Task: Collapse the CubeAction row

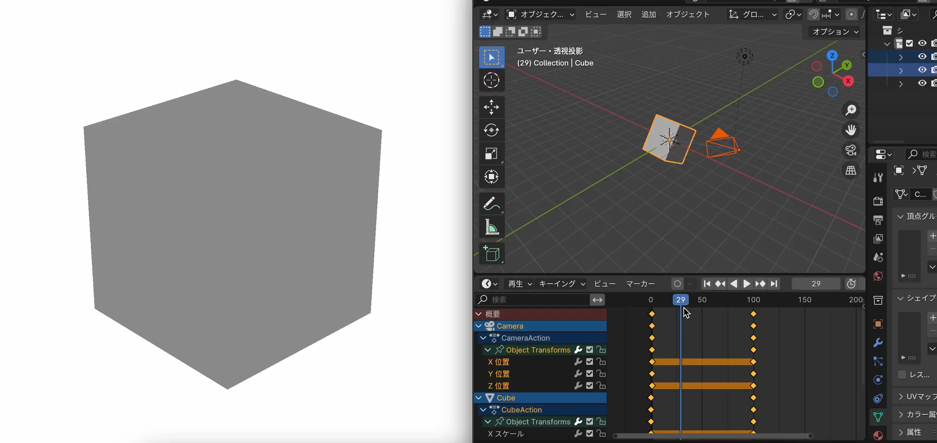Action: (483, 410)
